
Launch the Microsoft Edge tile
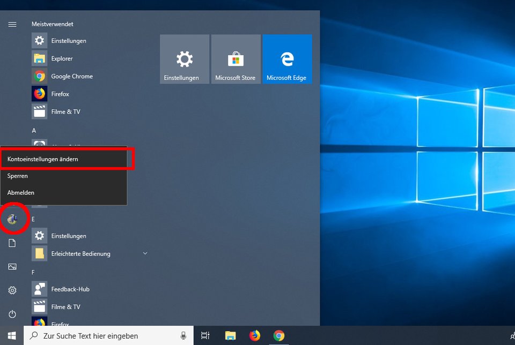287,59
